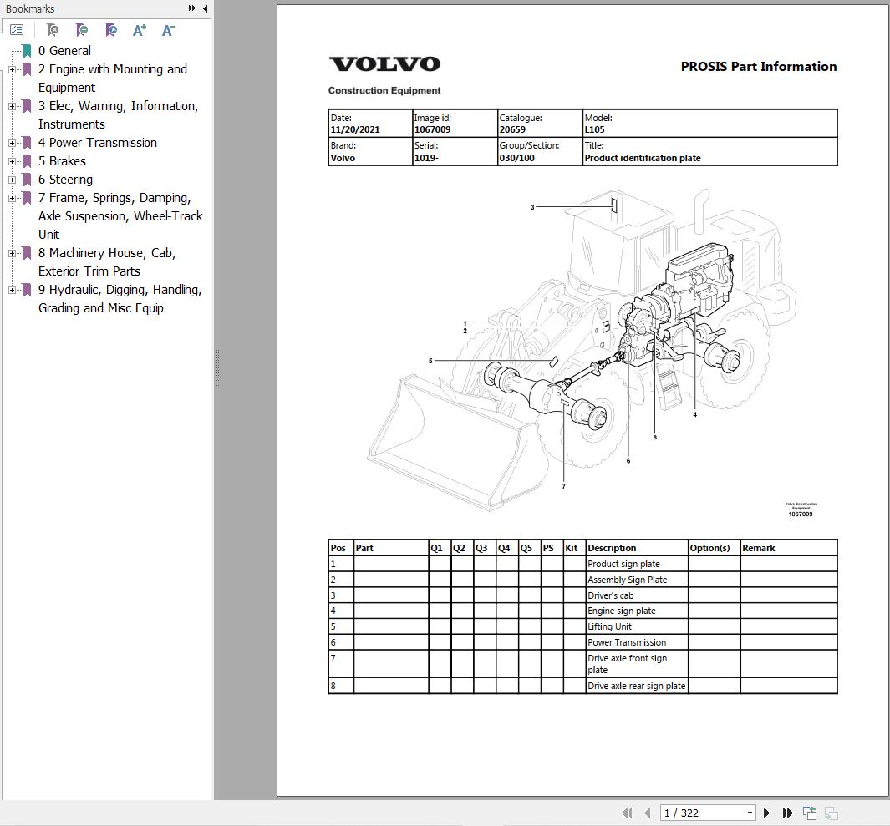The image size is (890, 826).
Task: Click the delete bookmark icon
Action: pyautogui.click(x=52, y=29)
